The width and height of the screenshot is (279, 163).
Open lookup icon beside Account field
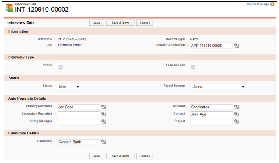236,107
